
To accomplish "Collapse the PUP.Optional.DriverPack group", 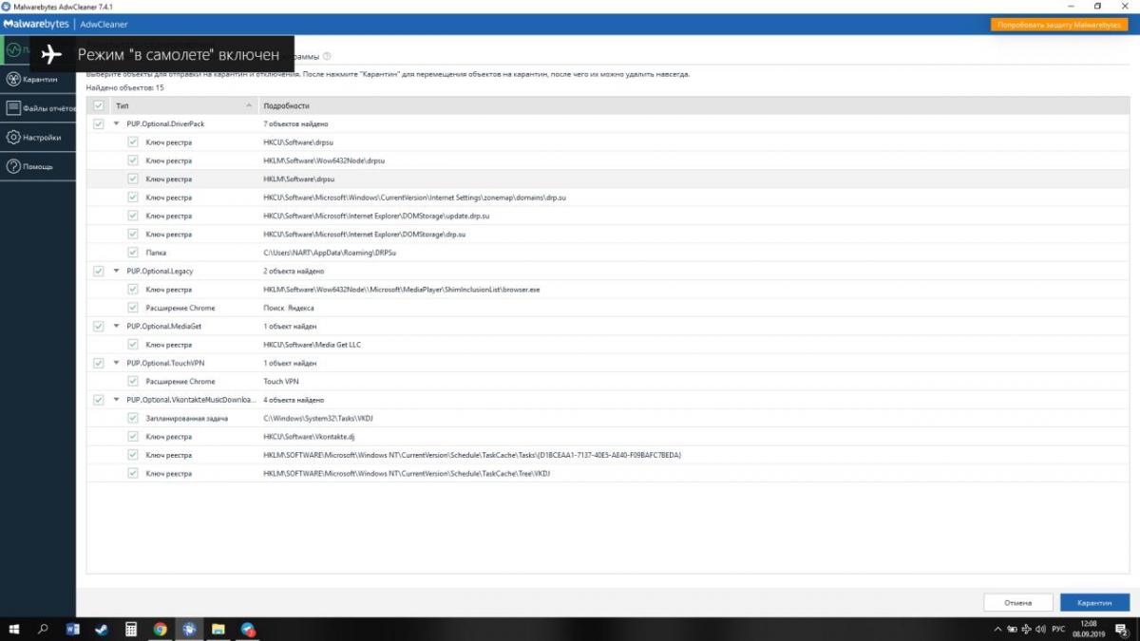I will [x=116, y=123].
